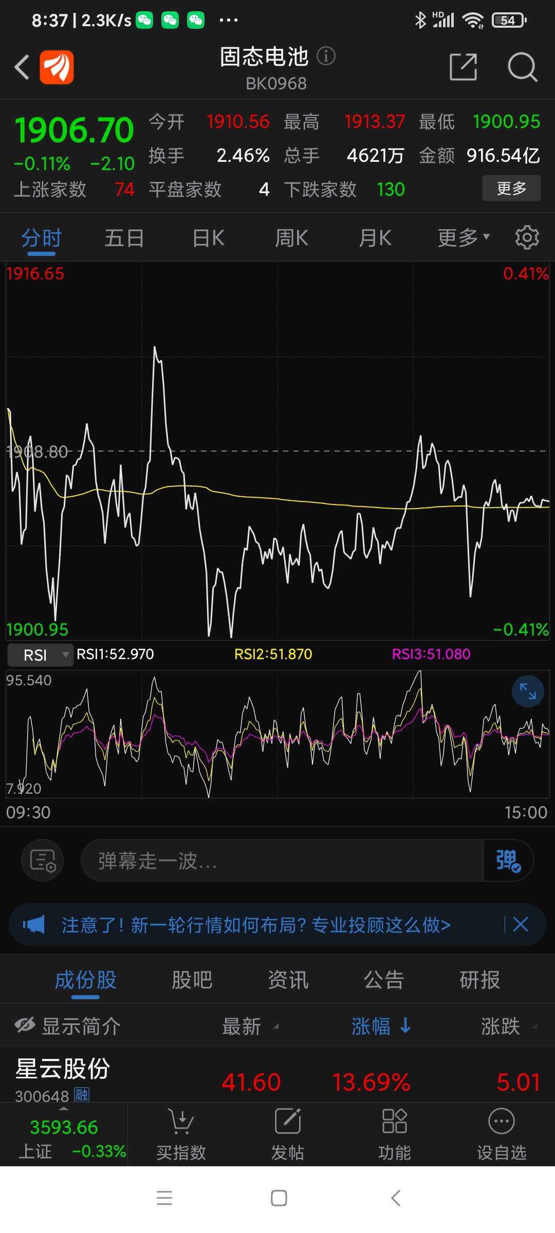Tap RSI2:51.870 value label
Screen dimensions: 555x1233
coord(273,654)
